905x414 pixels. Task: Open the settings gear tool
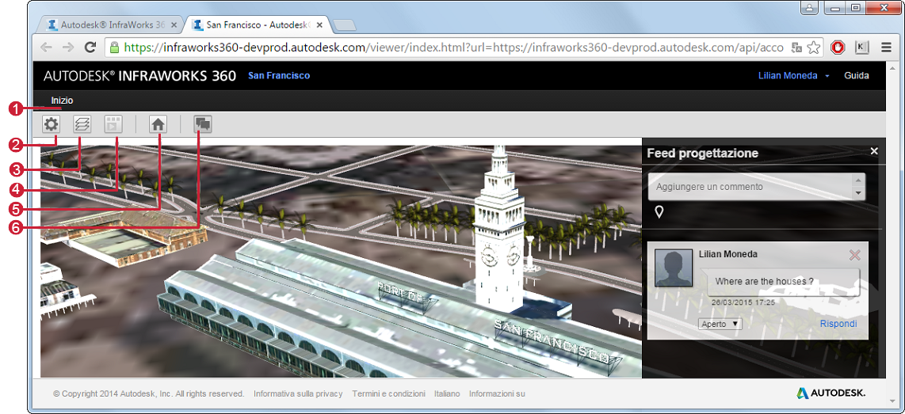tap(51, 124)
